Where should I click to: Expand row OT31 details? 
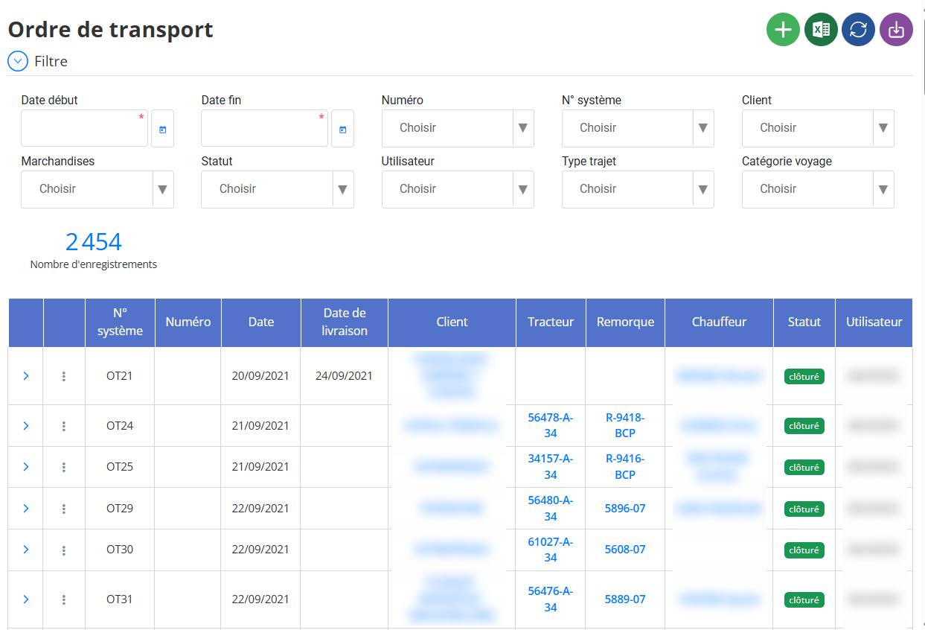coord(26,599)
